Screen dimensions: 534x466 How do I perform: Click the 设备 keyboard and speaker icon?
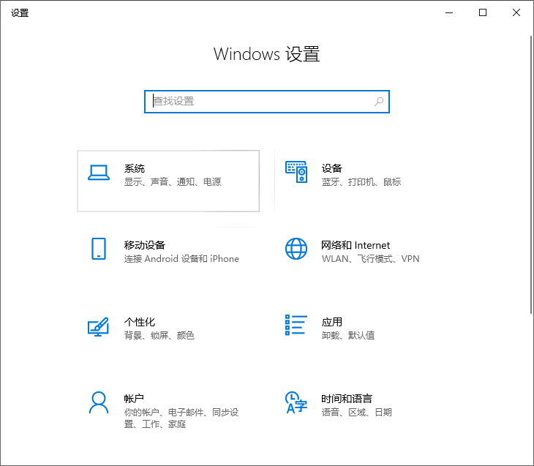click(x=296, y=172)
